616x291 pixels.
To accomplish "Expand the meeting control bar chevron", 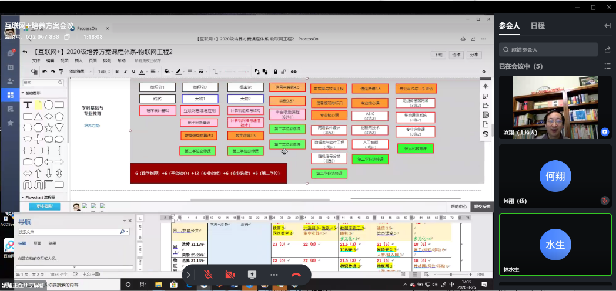I will point(188,274).
